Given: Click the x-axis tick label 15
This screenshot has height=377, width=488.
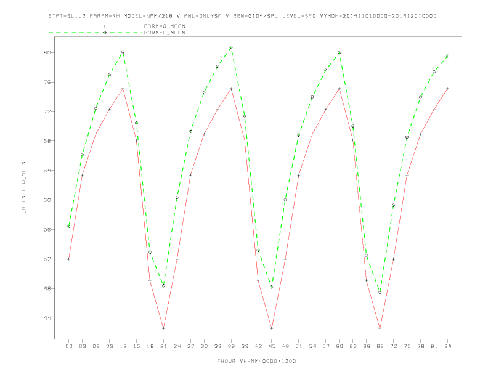Looking at the screenshot, I should click(136, 346).
